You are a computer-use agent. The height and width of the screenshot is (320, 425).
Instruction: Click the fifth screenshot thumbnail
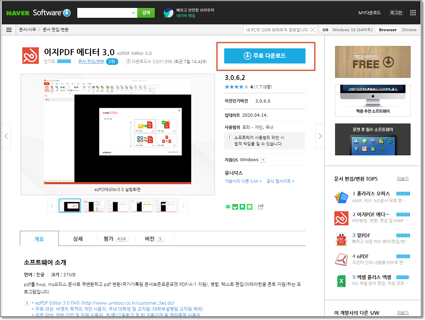166,206
